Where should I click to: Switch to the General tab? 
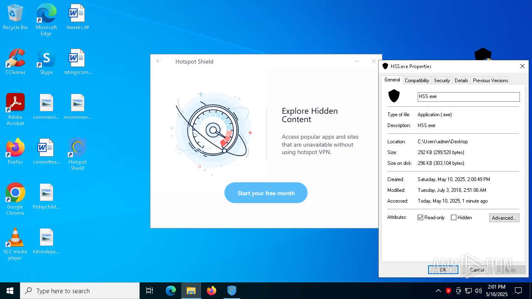pos(392,80)
